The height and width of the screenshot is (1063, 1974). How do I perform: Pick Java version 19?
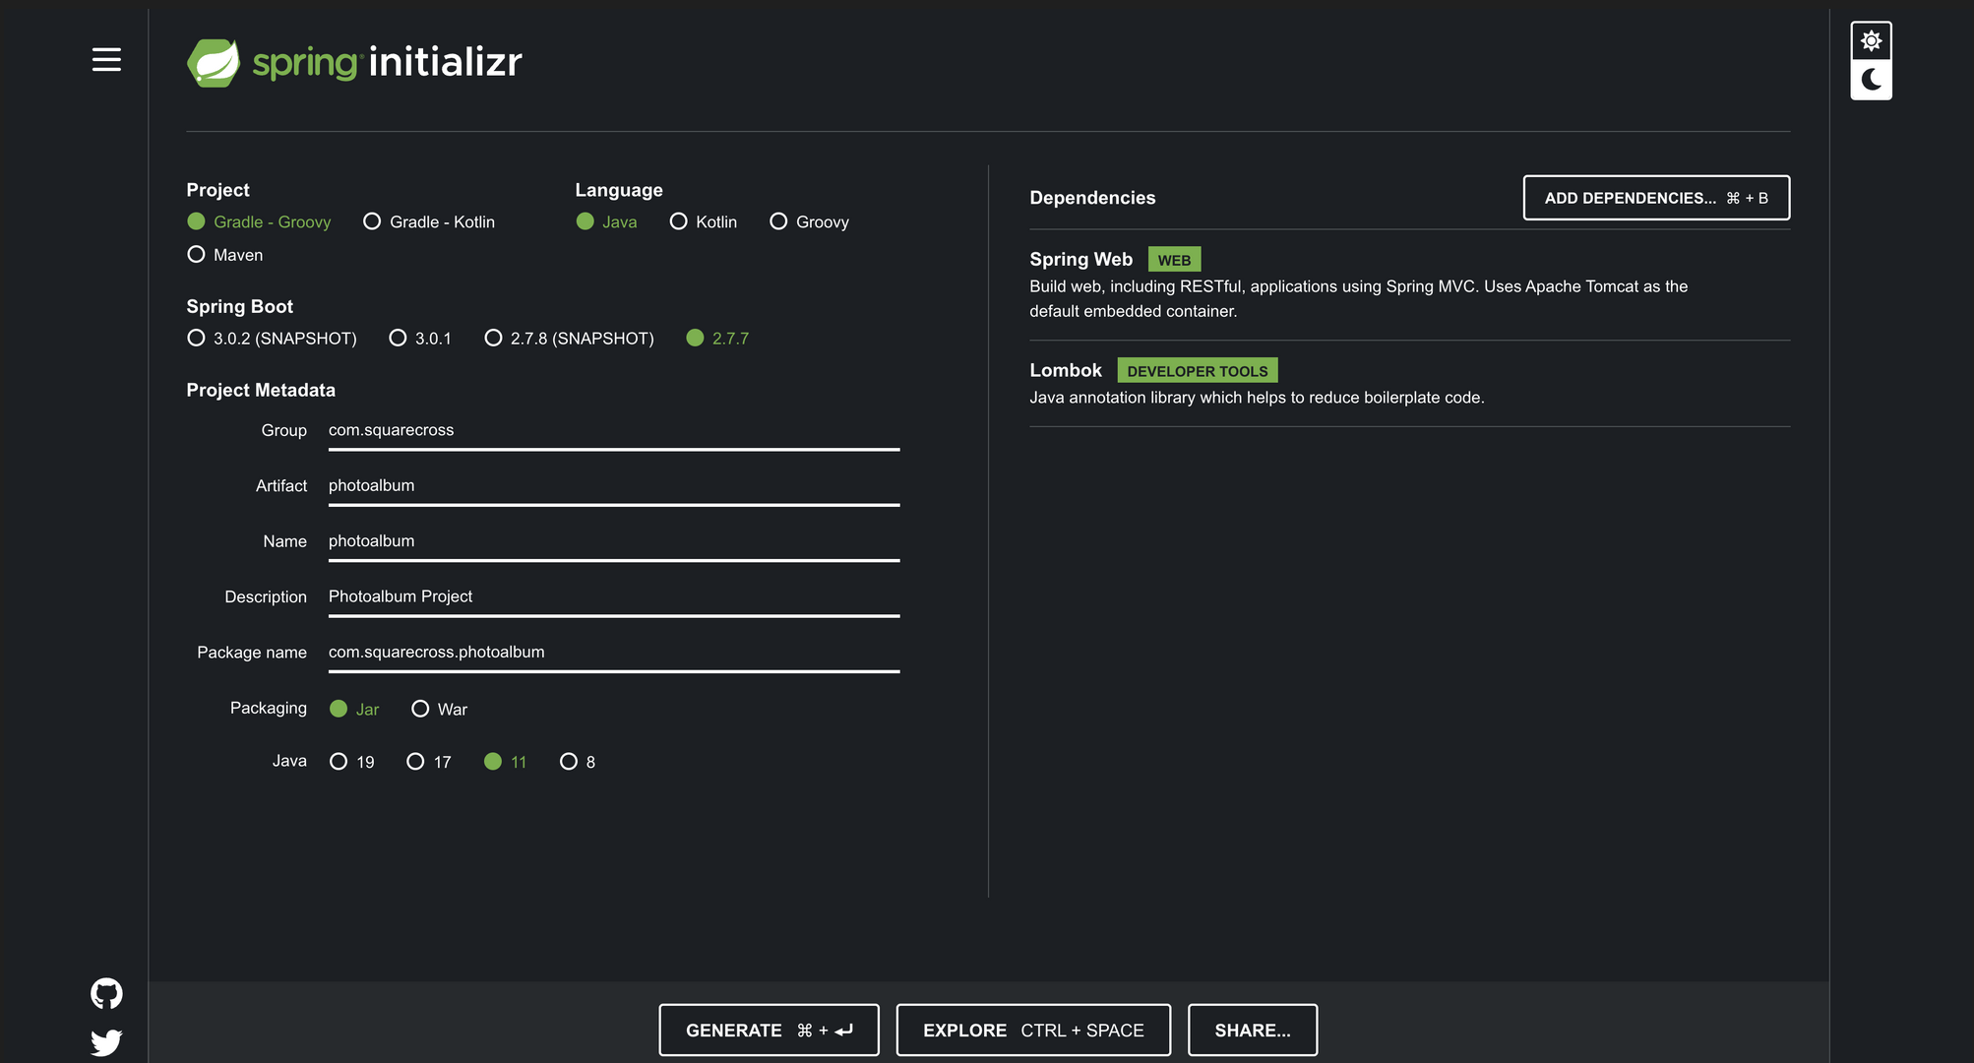point(351,762)
